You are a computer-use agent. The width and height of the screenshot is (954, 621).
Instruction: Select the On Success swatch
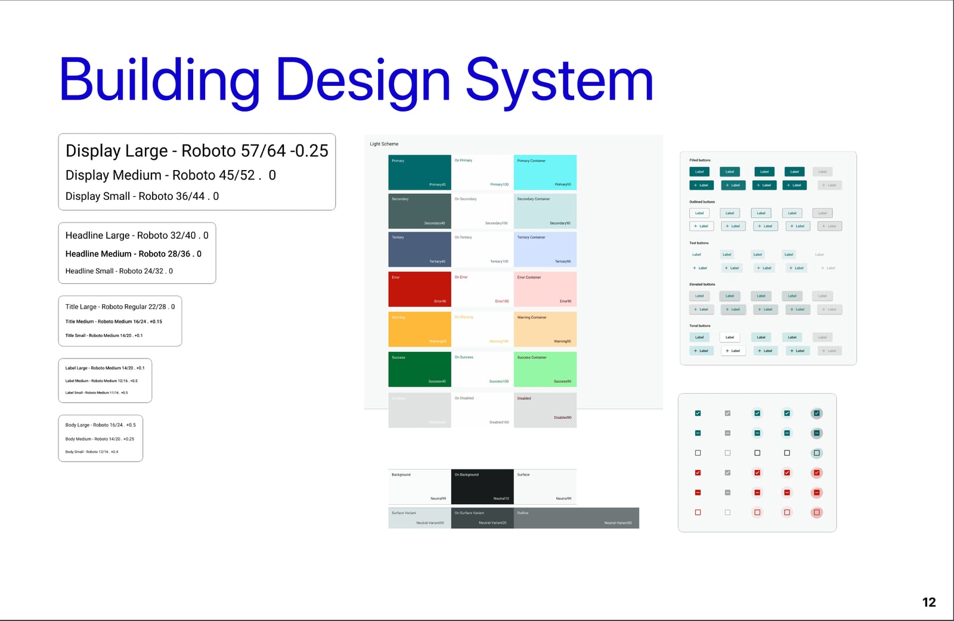(x=482, y=369)
